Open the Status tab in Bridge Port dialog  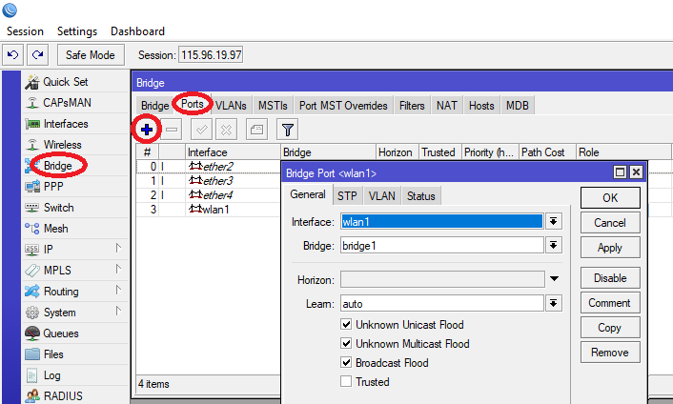pyautogui.click(x=421, y=196)
